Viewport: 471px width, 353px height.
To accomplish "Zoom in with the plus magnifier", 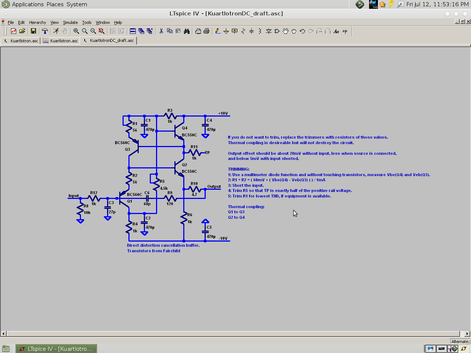I will click(76, 31).
